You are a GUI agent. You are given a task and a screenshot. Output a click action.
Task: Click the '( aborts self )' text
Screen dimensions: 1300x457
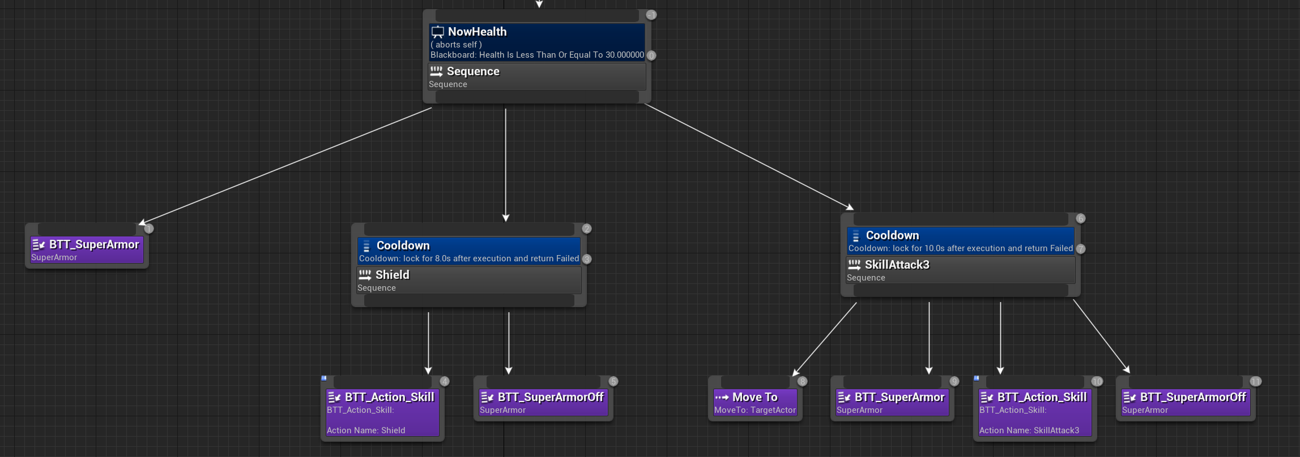[456, 45]
